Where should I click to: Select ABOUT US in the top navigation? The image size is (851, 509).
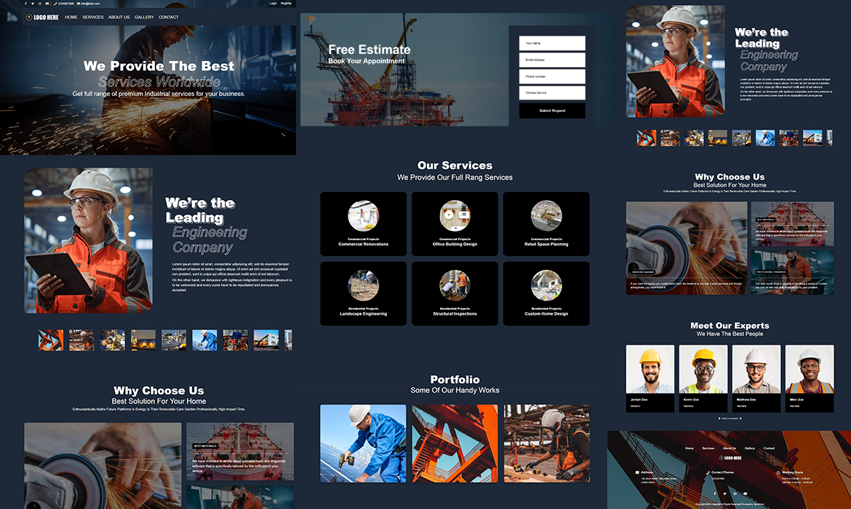119,17
